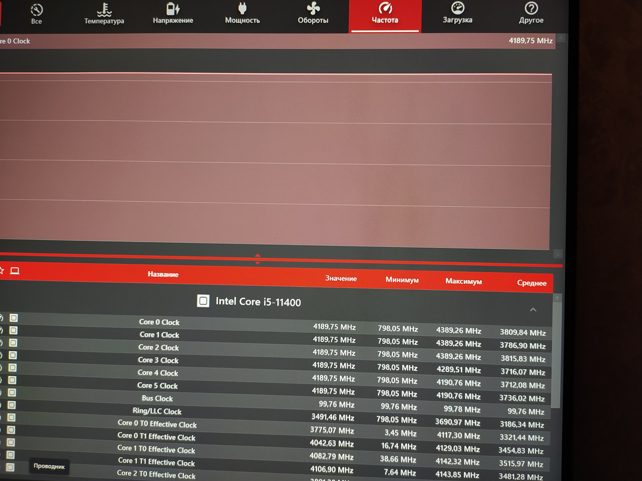Click the graph scrollbar down arrow
Viewport: 642px width, 481px height.
557,254
